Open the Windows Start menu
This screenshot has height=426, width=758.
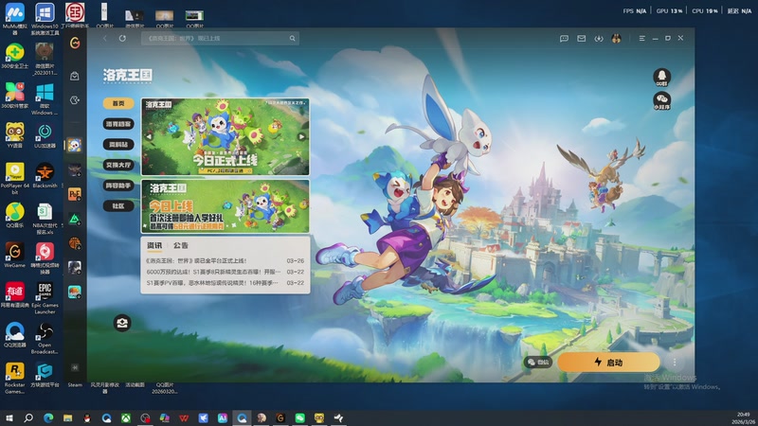click(x=9, y=417)
